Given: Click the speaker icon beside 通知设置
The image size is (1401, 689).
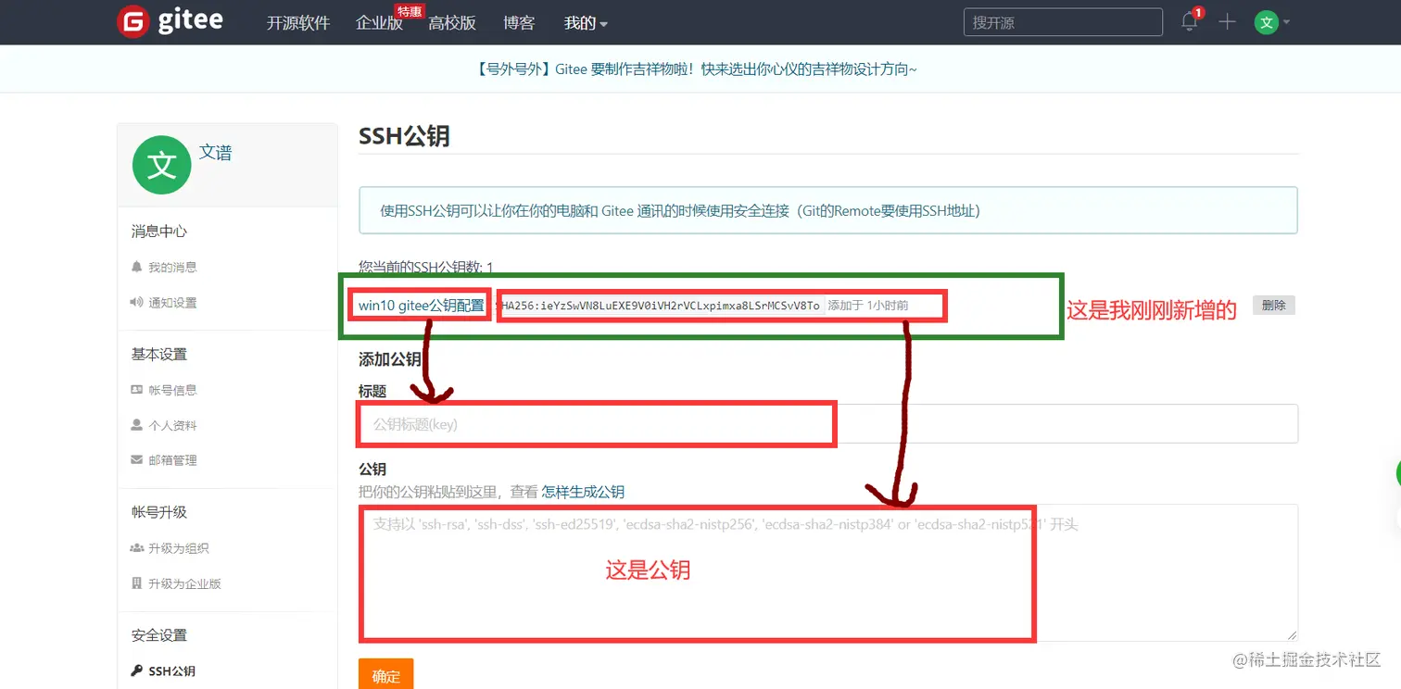Looking at the screenshot, I should pyautogui.click(x=137, y=303).
